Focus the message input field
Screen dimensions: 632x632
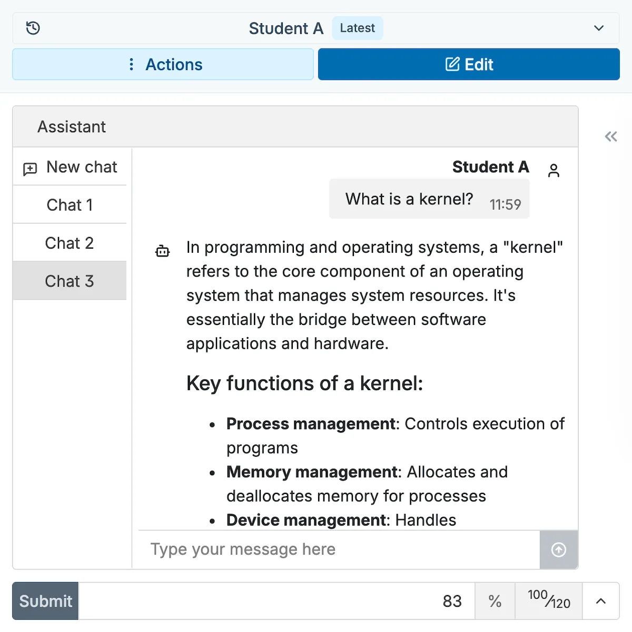point(339,549)
